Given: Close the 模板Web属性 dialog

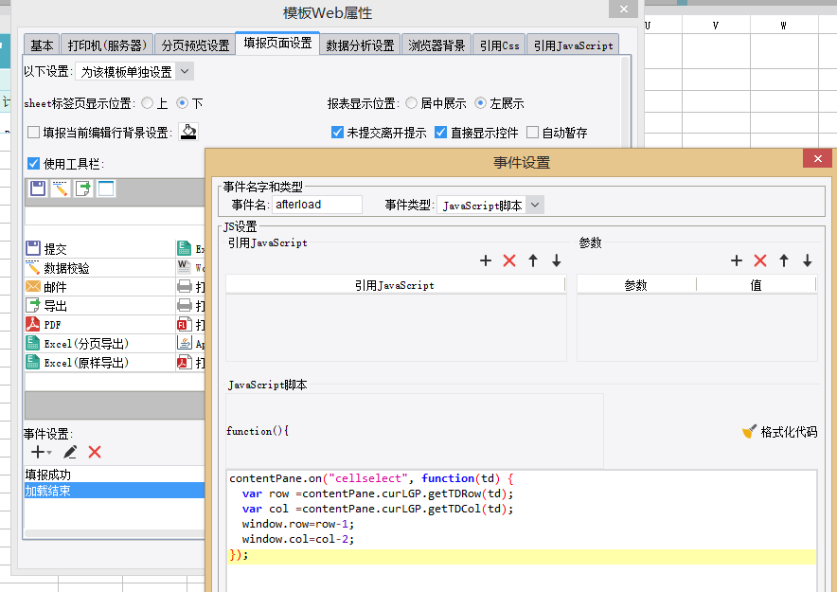Looking at the screenshot, I should pos(623,9).
